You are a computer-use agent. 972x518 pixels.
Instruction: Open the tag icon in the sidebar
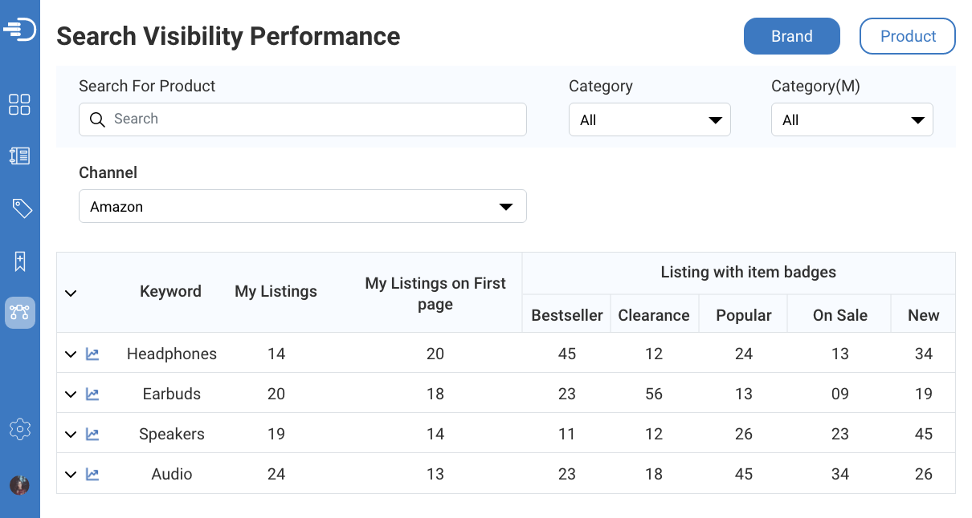(x=19, y=208)
